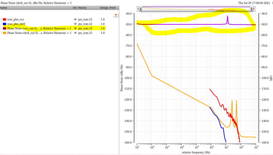Image resolution: width=273 pixels, height=155 pixels.
Task: Click dark red swatch of vco_out trace
Action: (x=5, y=29)
